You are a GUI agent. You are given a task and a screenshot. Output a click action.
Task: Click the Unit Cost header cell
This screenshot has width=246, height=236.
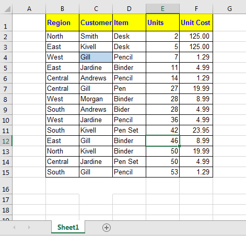(196, 22)
